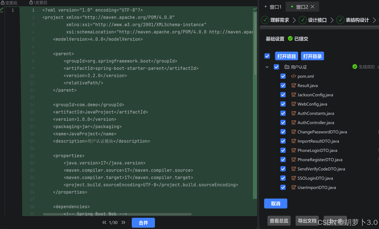379x229 pixels.
Task: Click the lock icon beside 变更前
Action: (x=3, y=2)
